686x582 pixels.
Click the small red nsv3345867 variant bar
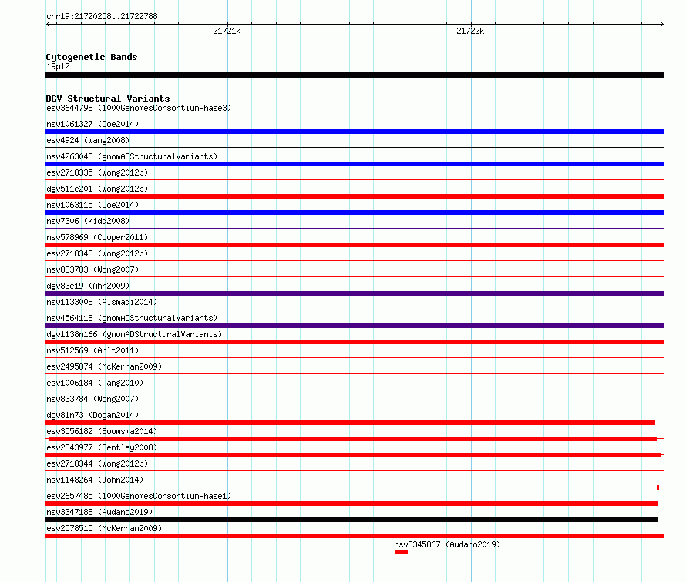click(401, 552)
